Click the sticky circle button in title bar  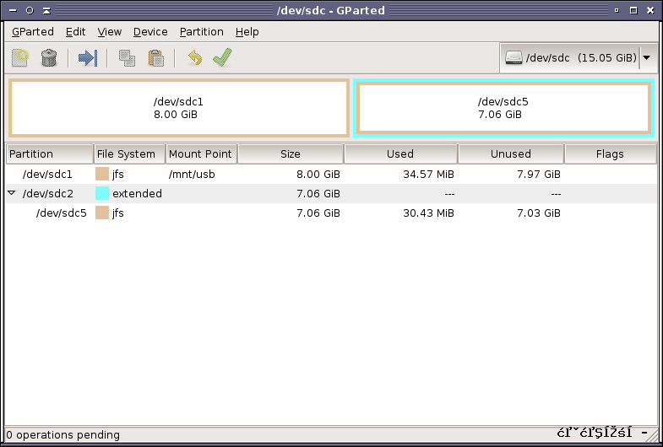(x=30, y=10)
